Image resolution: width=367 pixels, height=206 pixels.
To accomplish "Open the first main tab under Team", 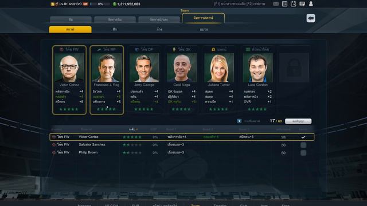I will coord(71,19).
